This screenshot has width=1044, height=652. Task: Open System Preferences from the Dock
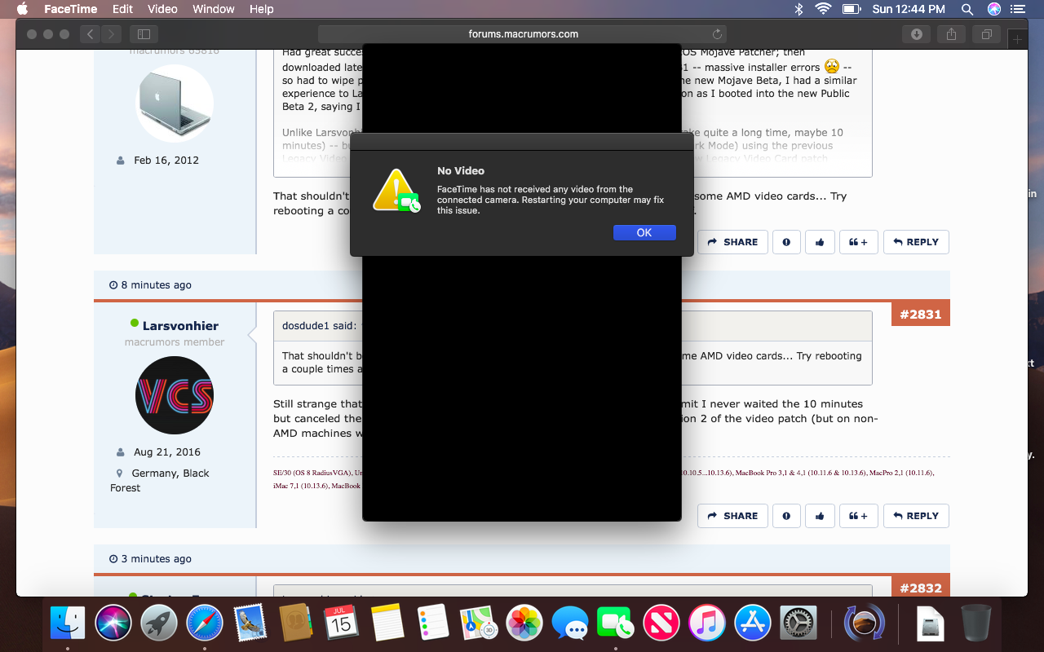coord(798,624)
